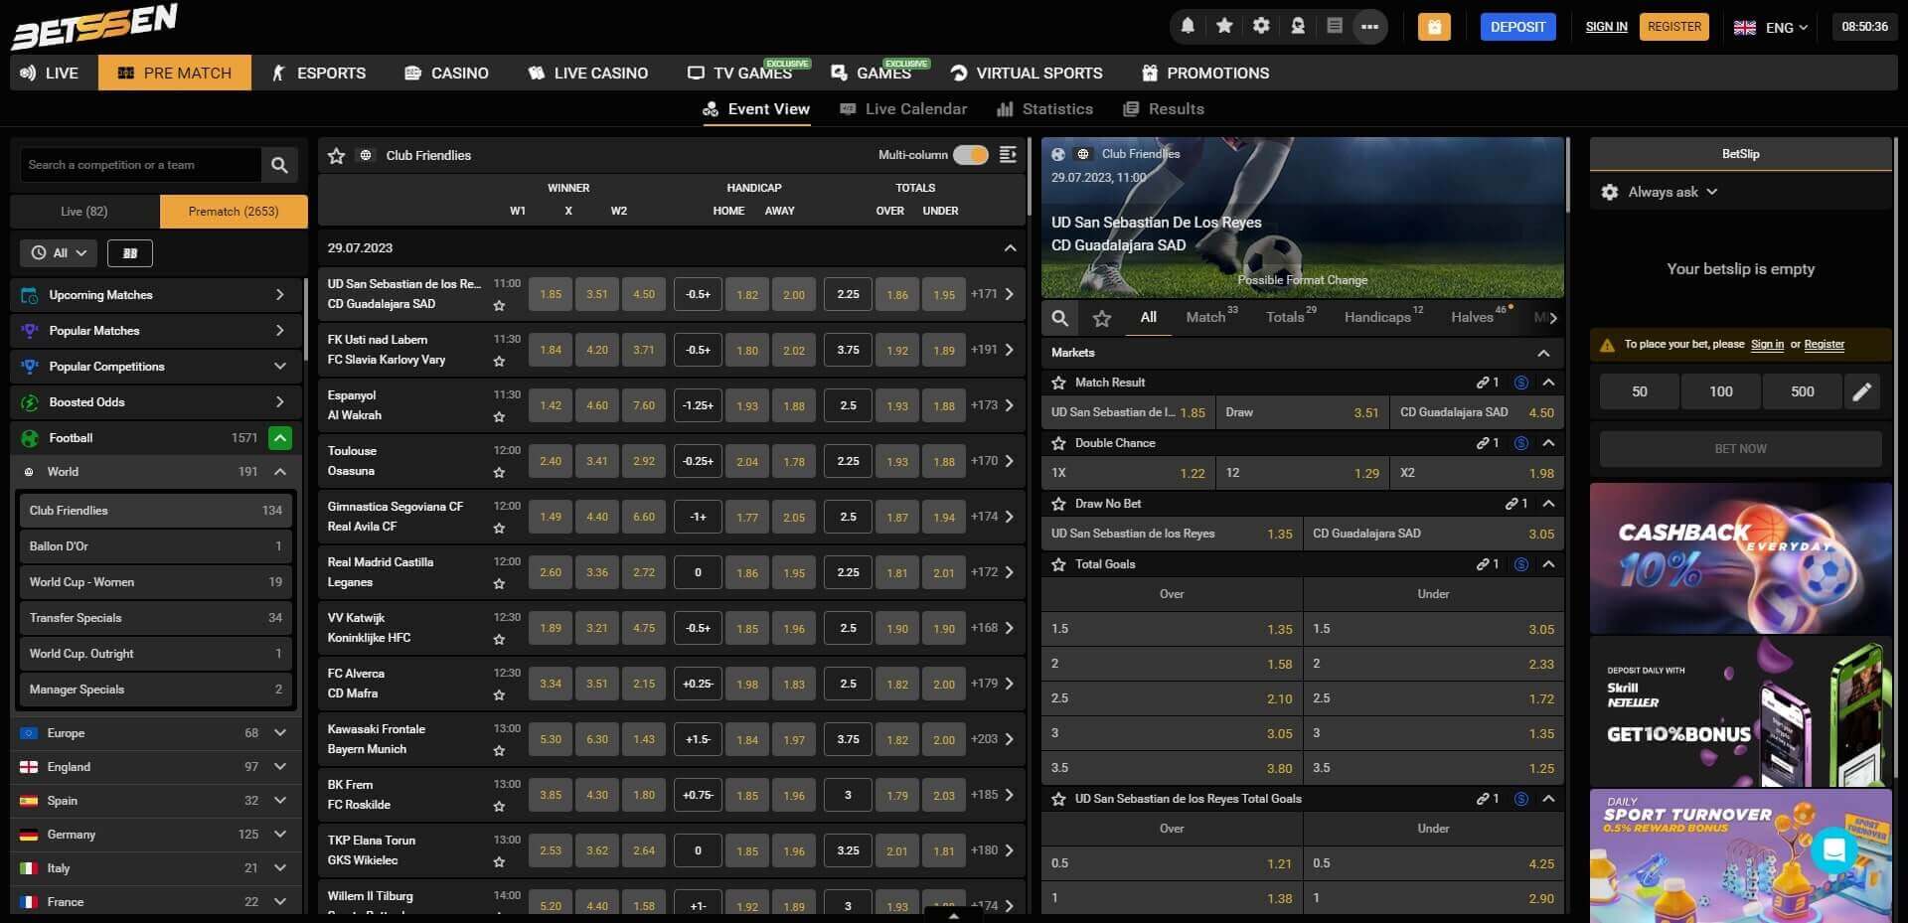Image resolution: width=1908 pixels, height=923 pixels.
Task: Open the ENG language dropdown
Action: [x=1771, y=28]
